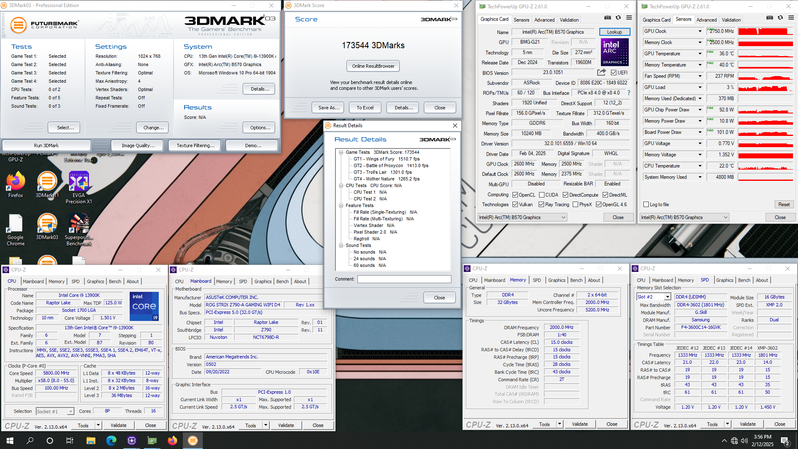Open hamburger menu in GPU-Z Sensors window
The height and width of the screenshot is (449, 798).
791,18
